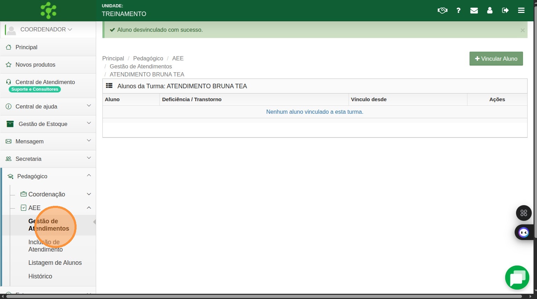The width and height of the screenshot is (537, 299).
Task: Click the info icon beside Central de ajuda
Action: [x=9, y=106]
